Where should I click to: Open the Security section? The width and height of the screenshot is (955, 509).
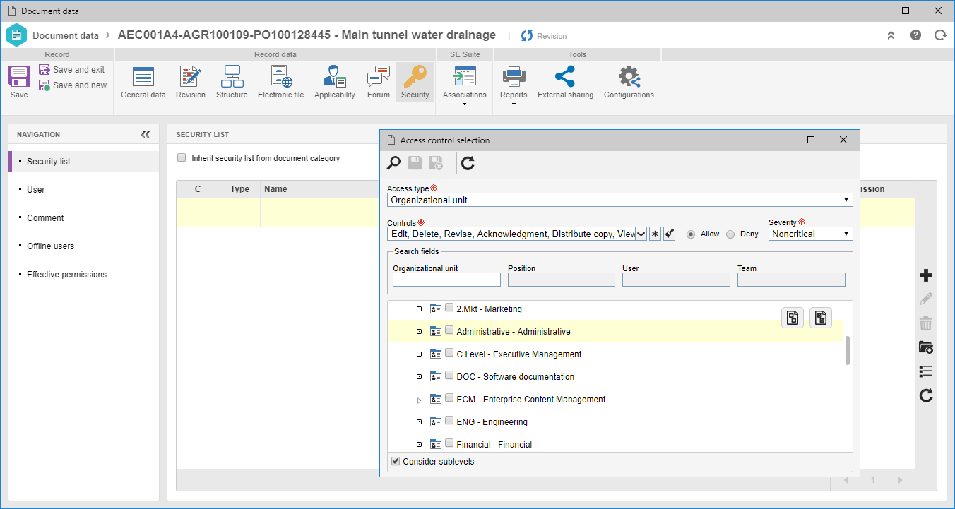(415, 82)
